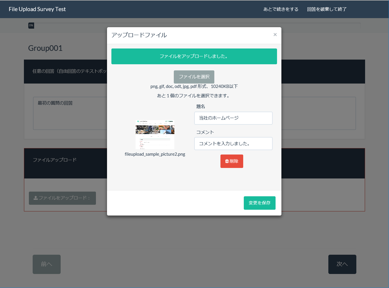
Task: Delete the uploaded file with trash icon
Action: pyautogui.click(x=232, y=161)
